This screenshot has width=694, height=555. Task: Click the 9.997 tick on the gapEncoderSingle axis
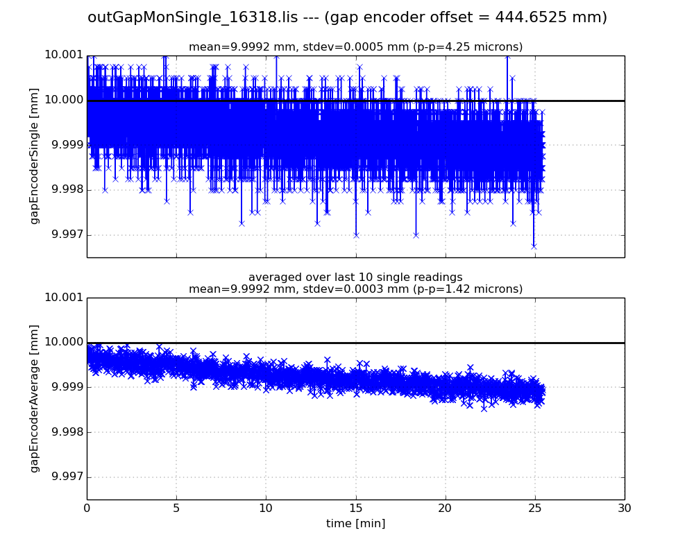(x=65, y=234)
